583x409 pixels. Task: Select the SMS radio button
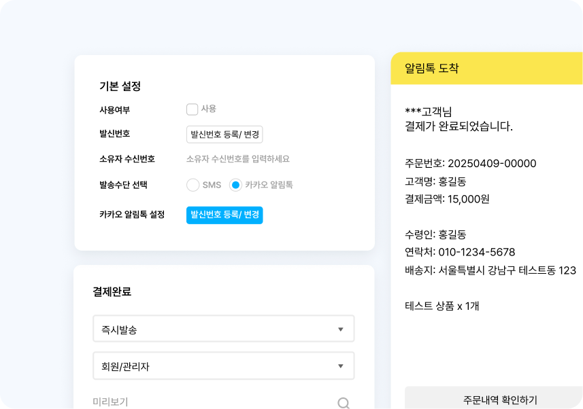[x=192, y=183]
